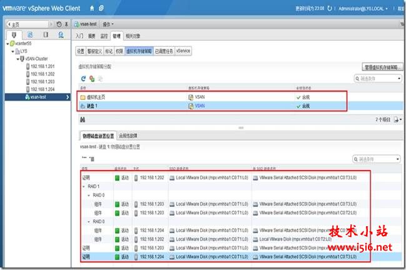Open the 相关对象 tab

click(x=133, y=36)
